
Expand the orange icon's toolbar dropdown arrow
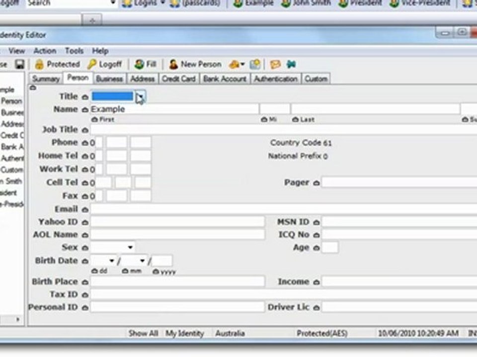point(242,64)
